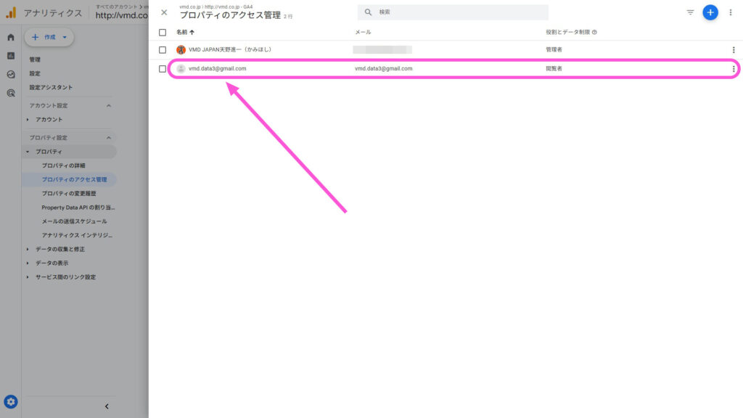Check the checkbox for vmd.data3@gmail.com
The width and height of the screenshot is (743, 418).
pyautogui.click(x=163, y=68)
